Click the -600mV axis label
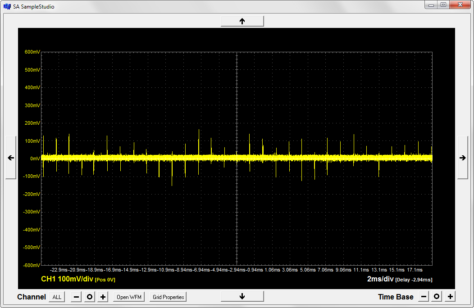 [x=32, y=265]
